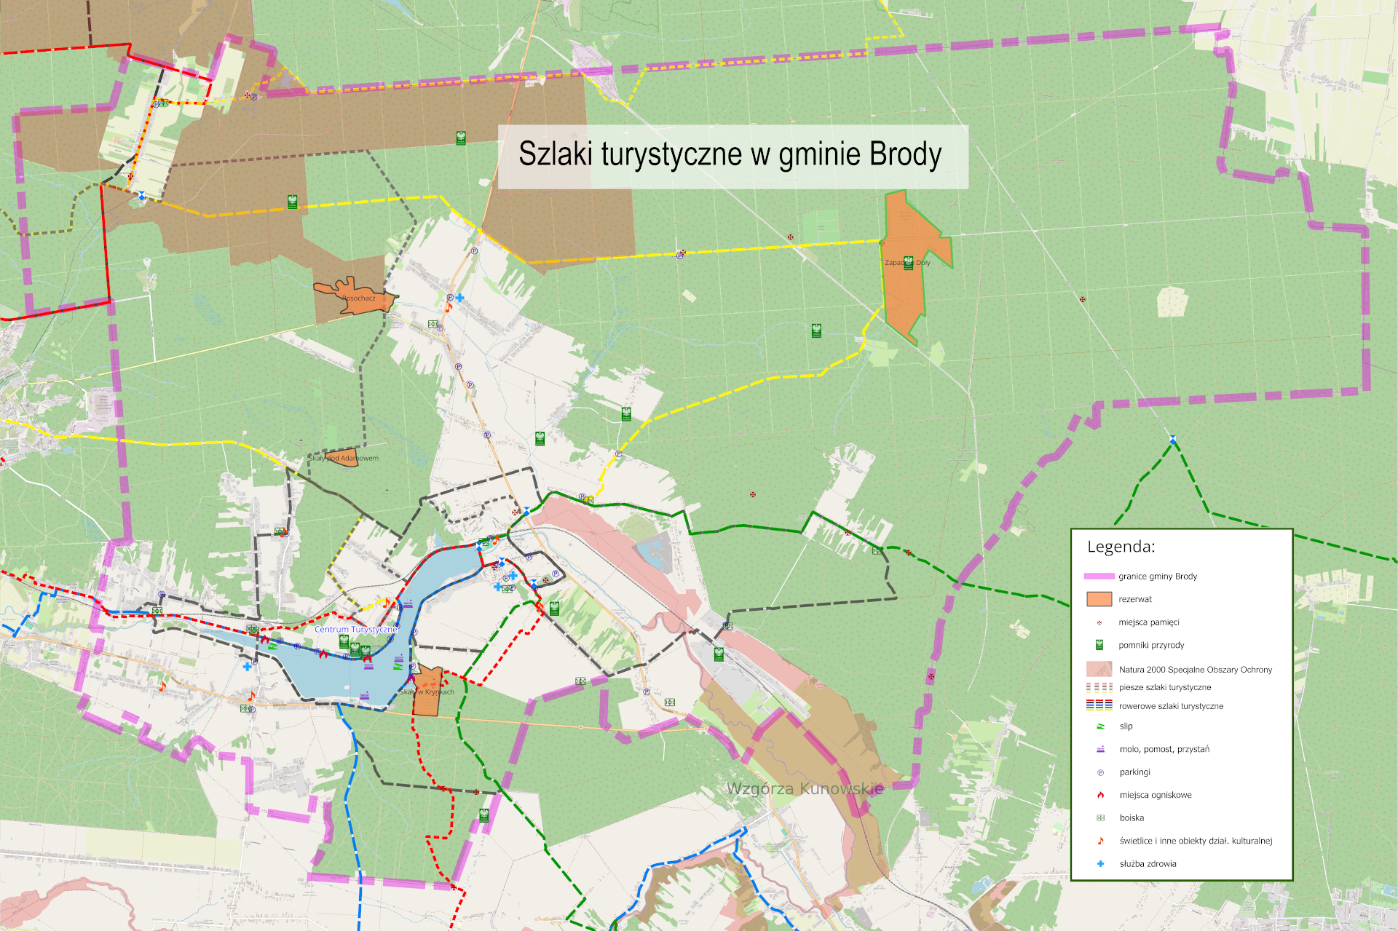Click the piesze szlaki turystyczne line sample in the legend
1398x931 pixels.
point(1099,686)
